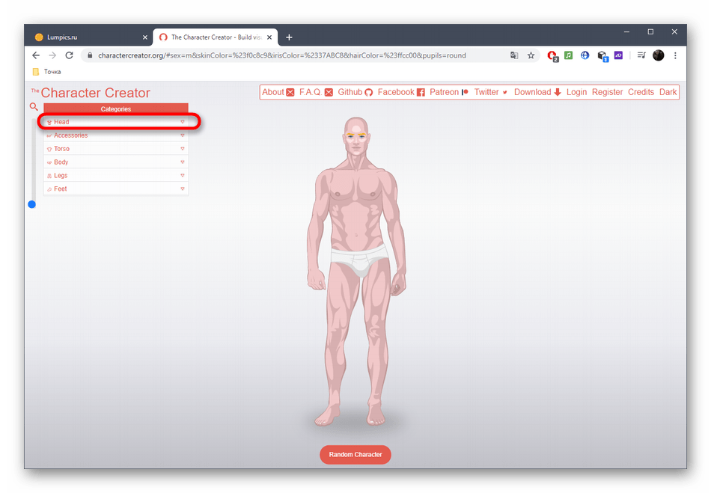Click the address bar URL field
The height and width of the screenshot is (493, 711).
point(299,55)
